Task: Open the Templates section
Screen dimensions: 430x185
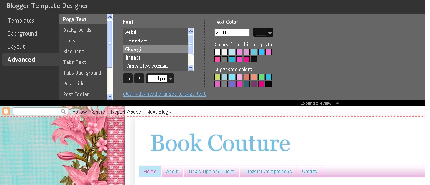Action: point(21,21)
